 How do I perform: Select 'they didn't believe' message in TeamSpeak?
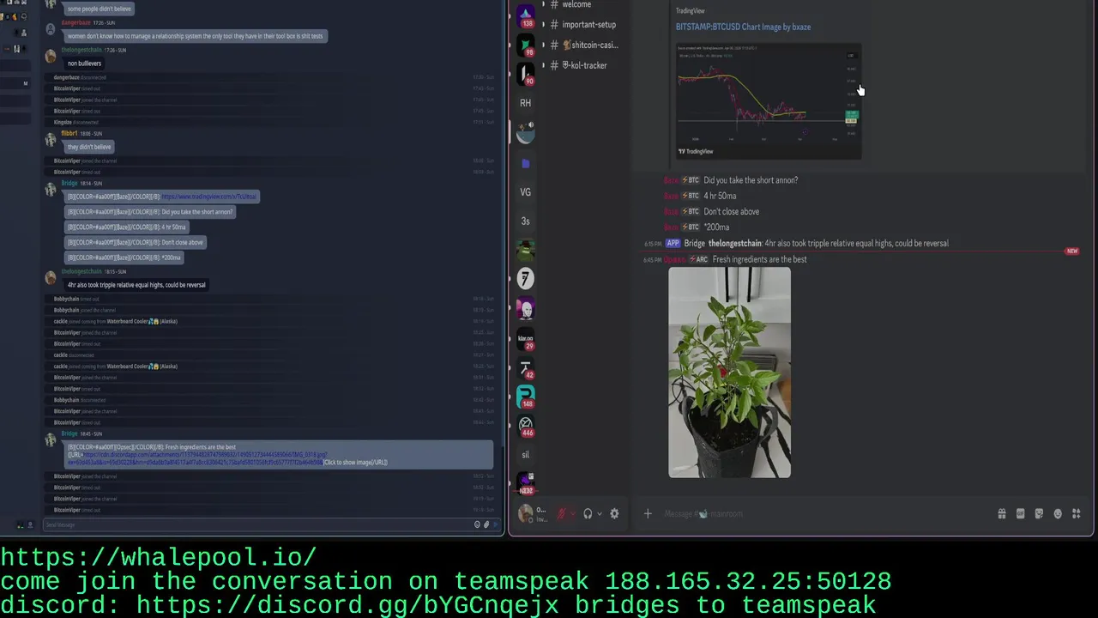pyautogui.click(x=89, y=147)
